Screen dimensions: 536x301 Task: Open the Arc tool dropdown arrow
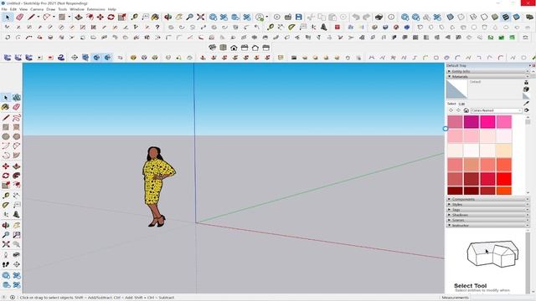point(54,17)
